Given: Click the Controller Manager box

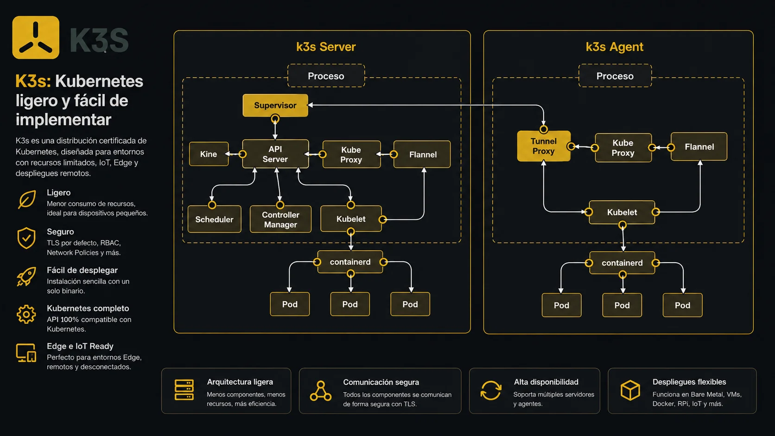Looking at the screenshot, I should tap(280, 219).
